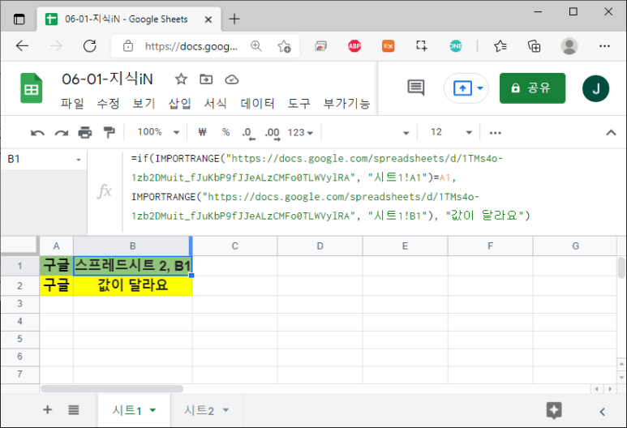Click the browser address bar URL
This screenshot has height=428, width=627.
pos(191,46)
